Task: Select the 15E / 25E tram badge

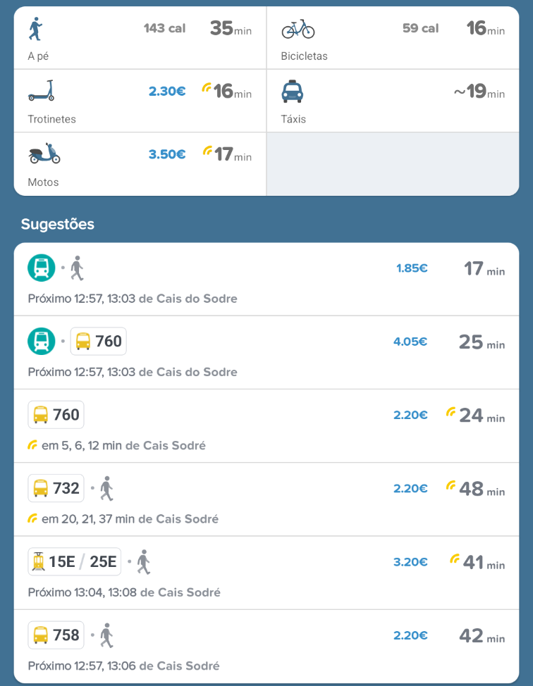Action: tap(75, 562)
